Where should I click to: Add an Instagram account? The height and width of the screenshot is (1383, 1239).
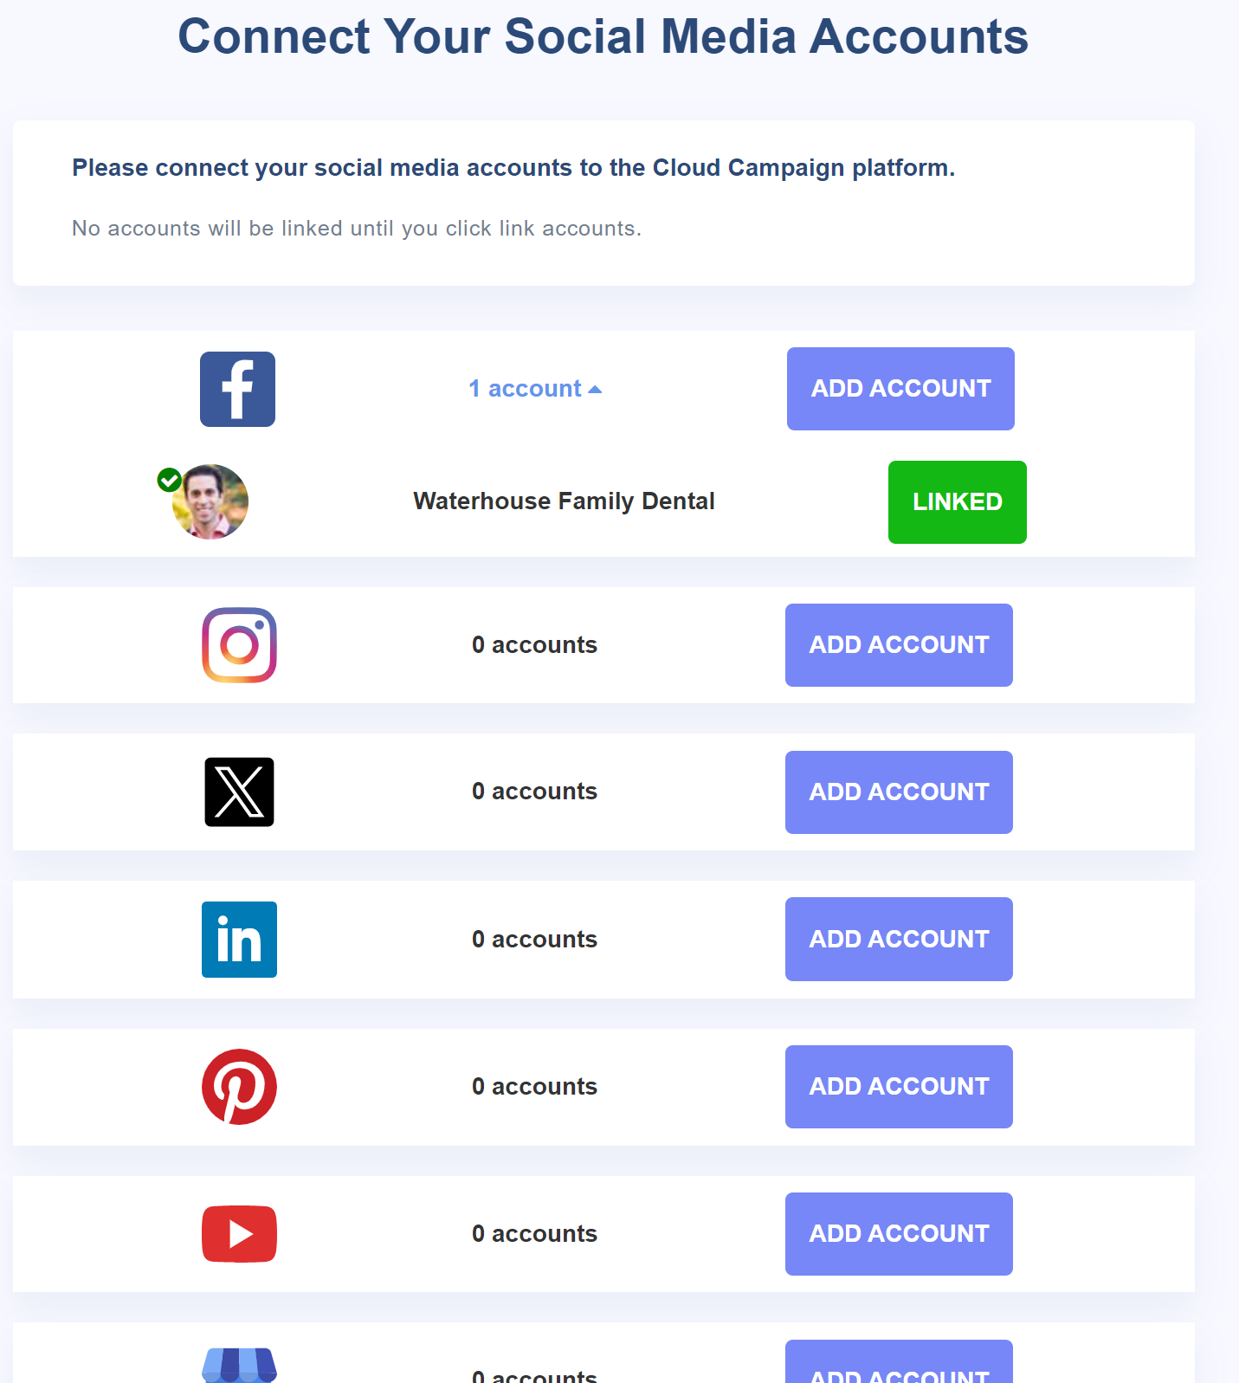899,645
